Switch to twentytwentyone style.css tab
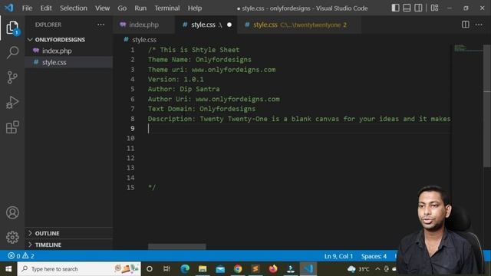This screenshot has width=491, height=276. point(299,25)
